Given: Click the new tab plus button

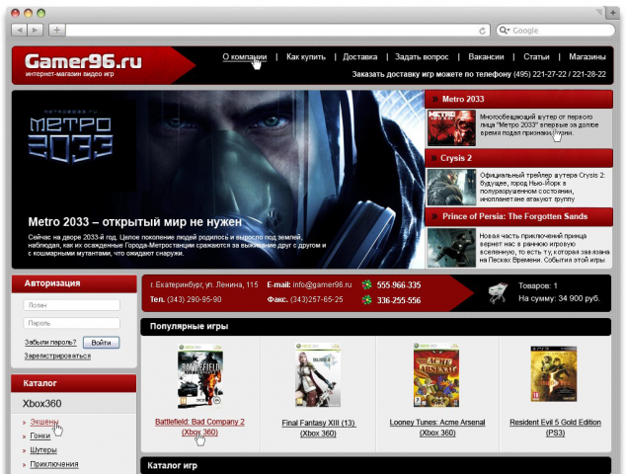Looking at the screenshot, I should tap(613, 13).
